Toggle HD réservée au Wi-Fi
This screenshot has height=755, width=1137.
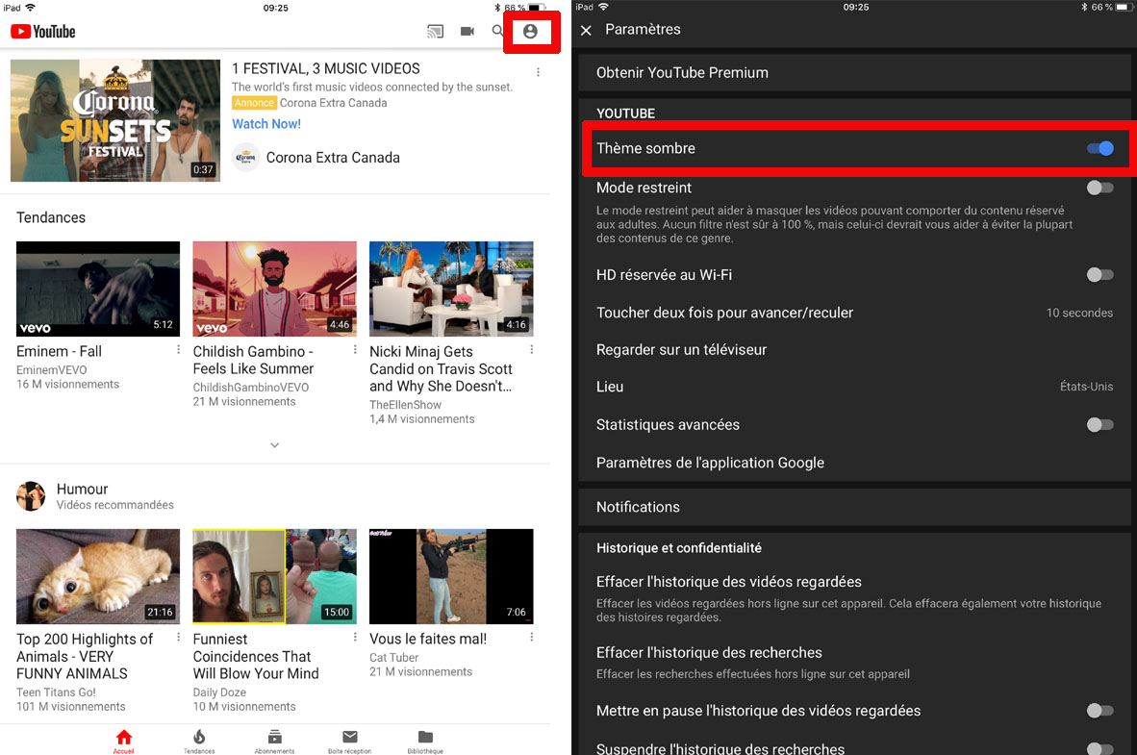[1099, 275]
